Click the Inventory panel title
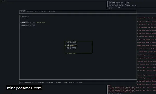 pyautogui.click(x=23, y=10)
